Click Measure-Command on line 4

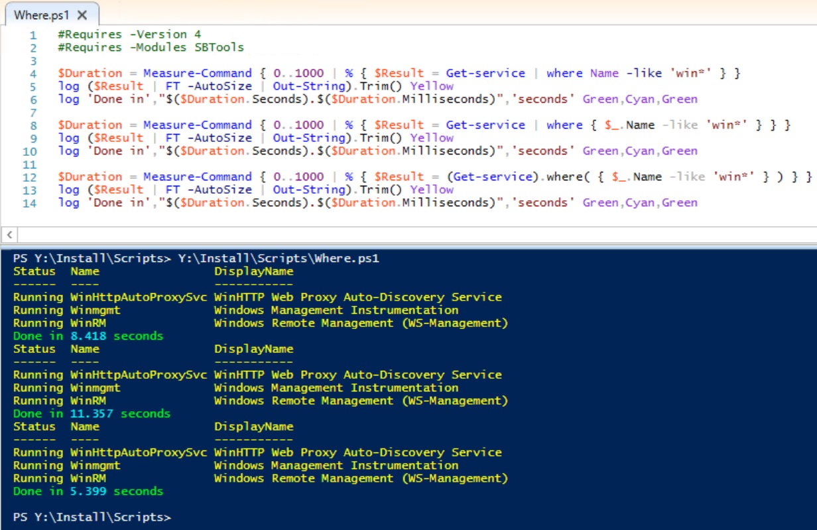click(198, 73)
